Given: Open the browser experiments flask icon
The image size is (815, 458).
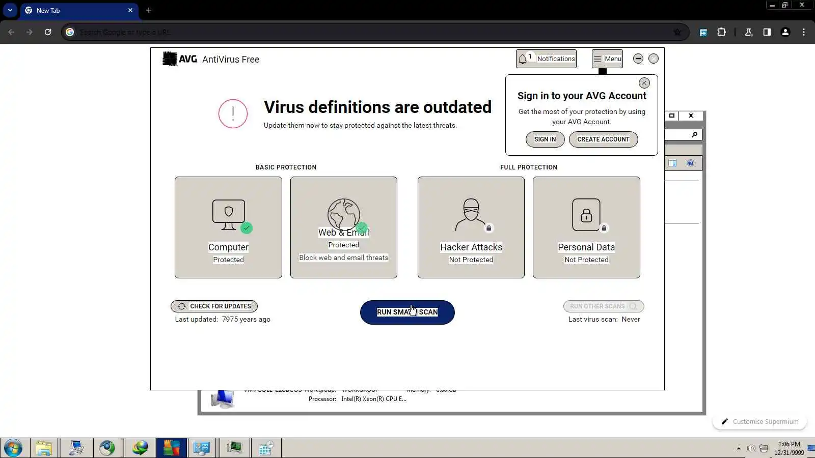Looking at the screenshot, I should coord(748,32).
